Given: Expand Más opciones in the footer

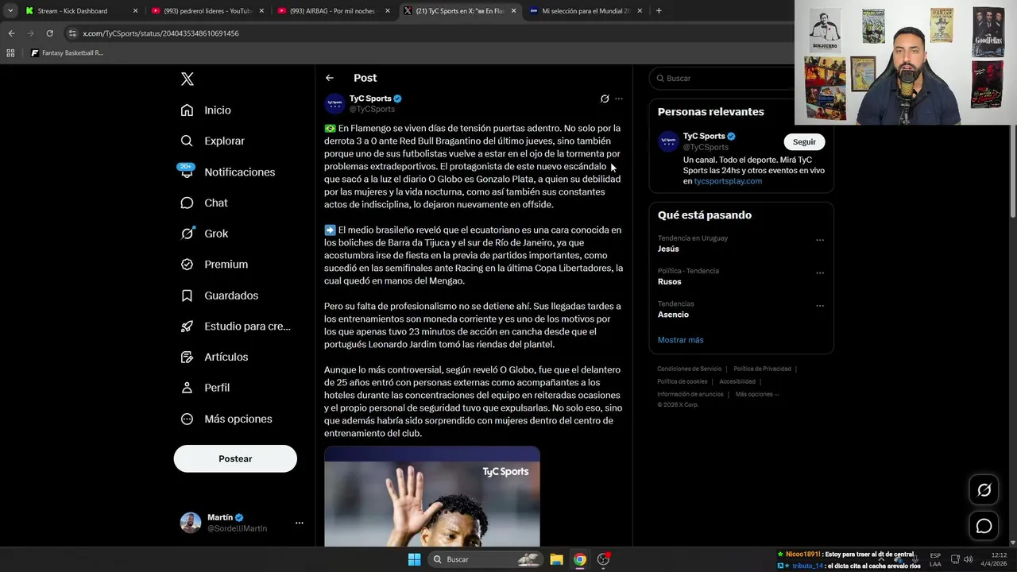Looking at the screenshot, I should (x=756, y=394).
